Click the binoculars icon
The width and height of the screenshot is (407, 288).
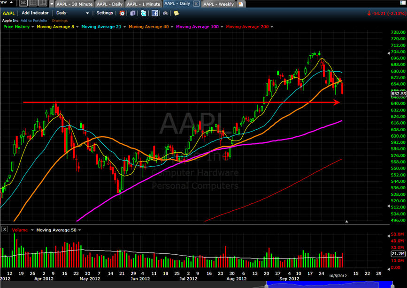click(165, 13)
